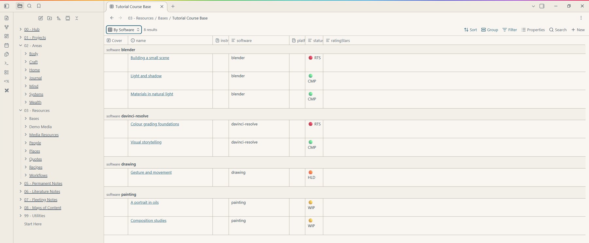
Task: Toggle the right sidebar panel icon
Action: [542, 6]
